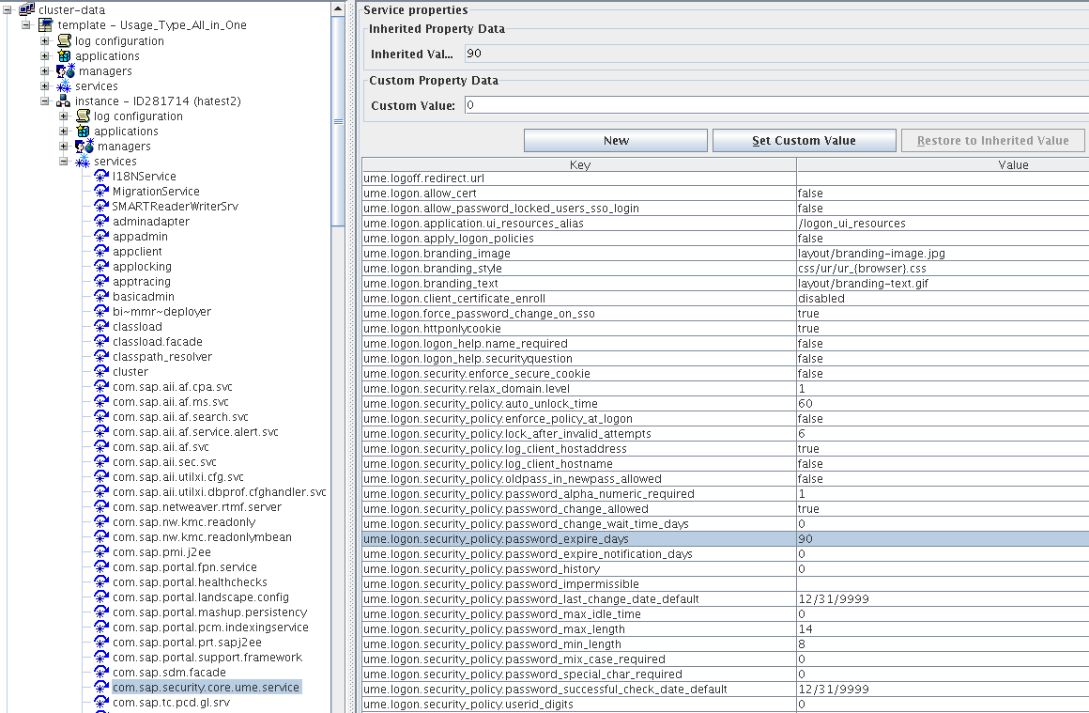
Task: Click the New button
Action: coord(615,139)
